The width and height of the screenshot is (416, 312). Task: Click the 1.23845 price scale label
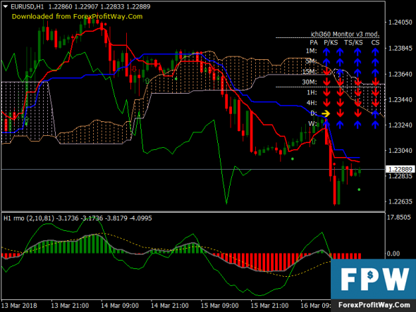pos(400,49)
